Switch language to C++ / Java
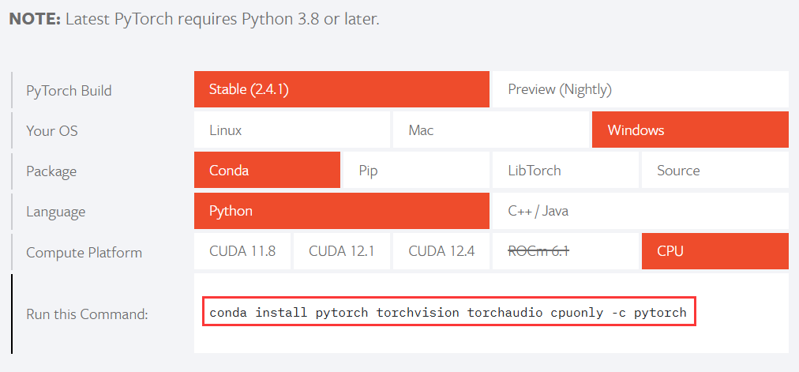The image size is (799, 372). (640, 212)
